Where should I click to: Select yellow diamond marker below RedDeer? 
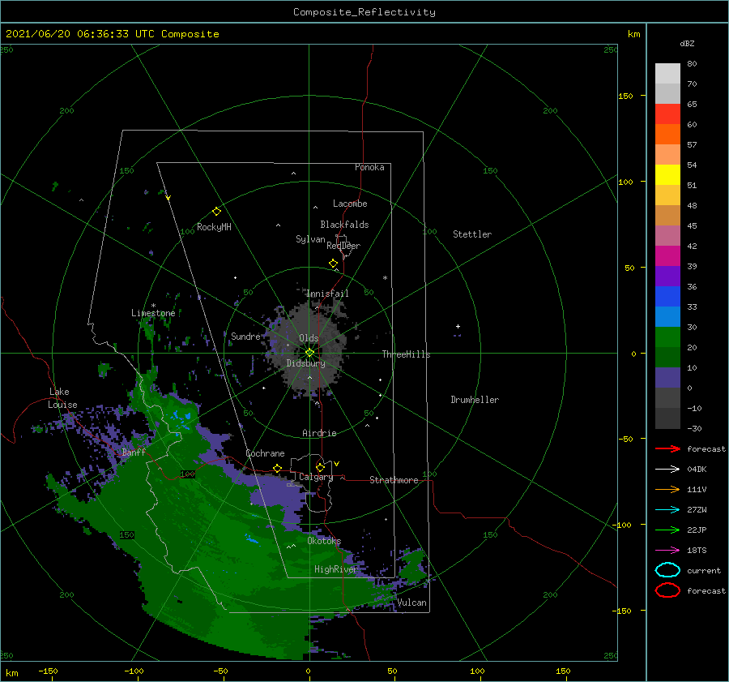(x=333, y=264)
